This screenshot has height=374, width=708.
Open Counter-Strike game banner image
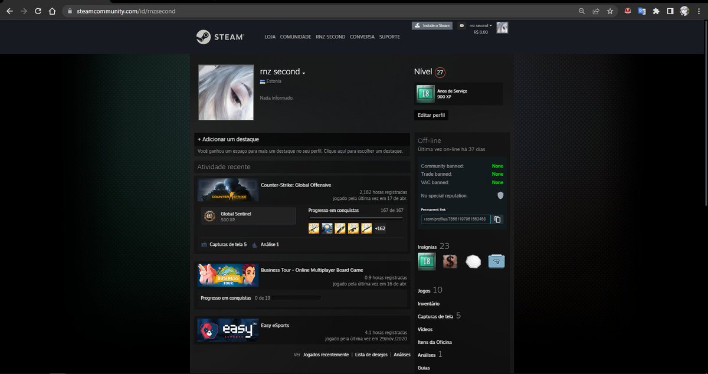pyautogui.click(x=228, y=191)
